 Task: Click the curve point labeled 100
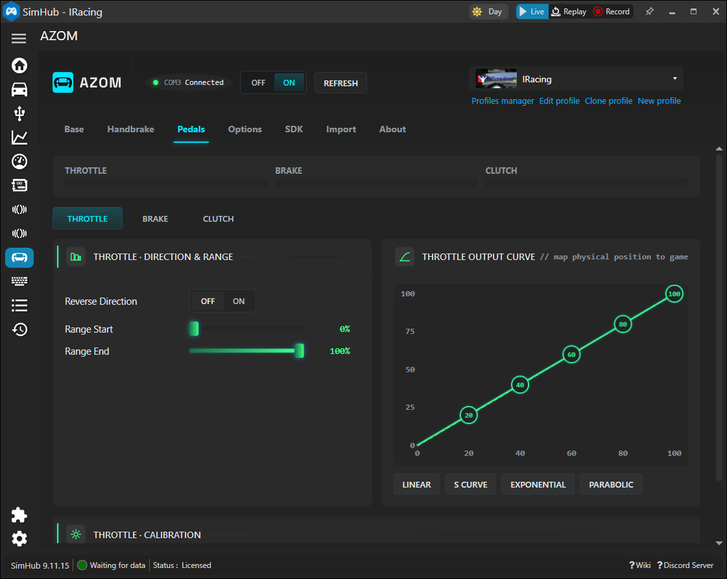674,294
